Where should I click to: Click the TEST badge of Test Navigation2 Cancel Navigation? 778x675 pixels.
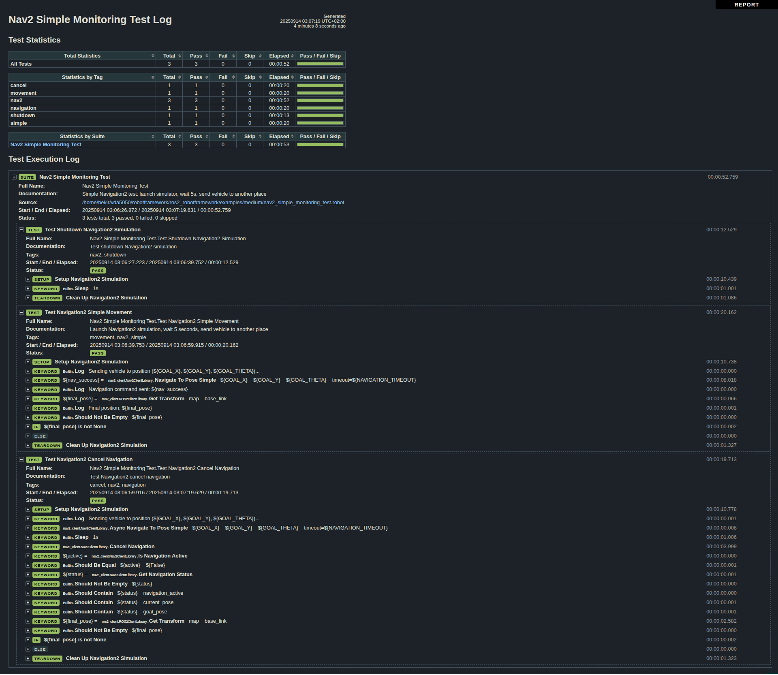[34, 459]
